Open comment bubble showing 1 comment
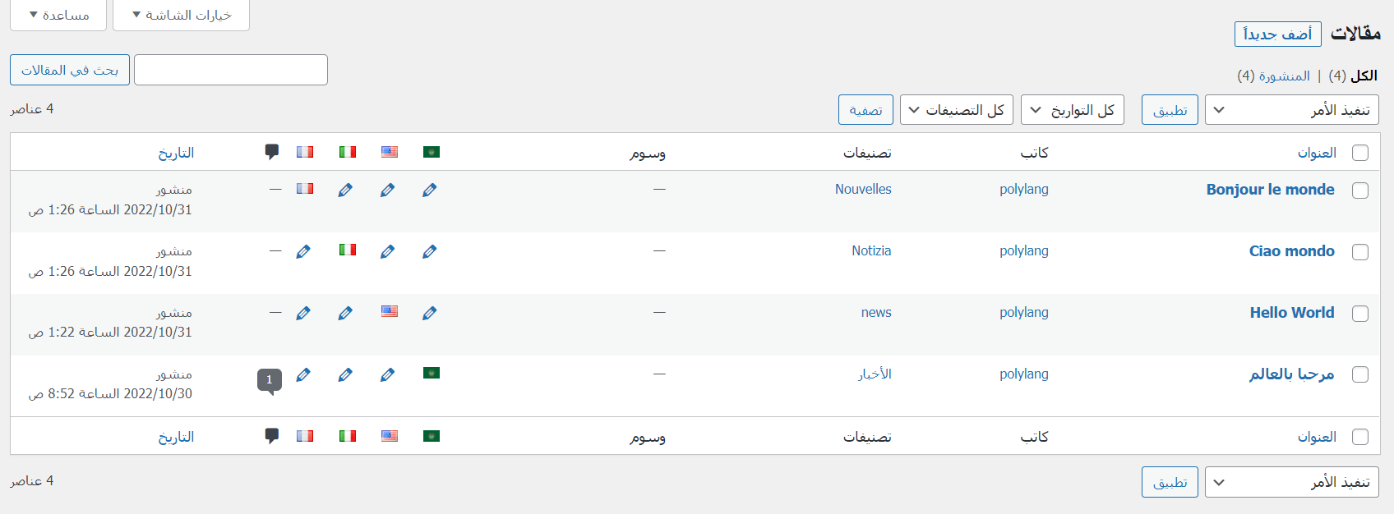 (270, 379)
